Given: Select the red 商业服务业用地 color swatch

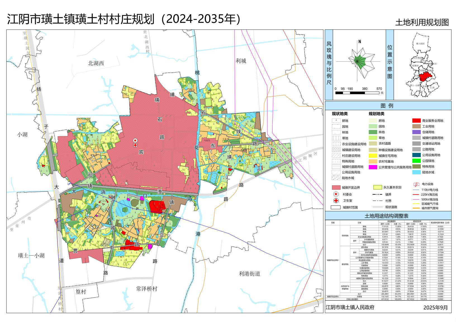Looking at the screenshot, I should [416, 121].
